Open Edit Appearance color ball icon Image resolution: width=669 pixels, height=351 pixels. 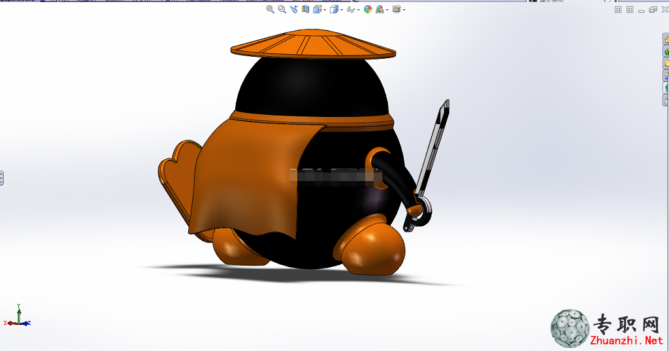point(368,9)
